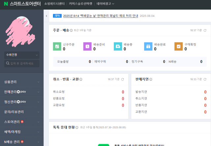Open the 배송중 truck icon
The height and width of the screenshot is (146, 211).
click(118, 46)
